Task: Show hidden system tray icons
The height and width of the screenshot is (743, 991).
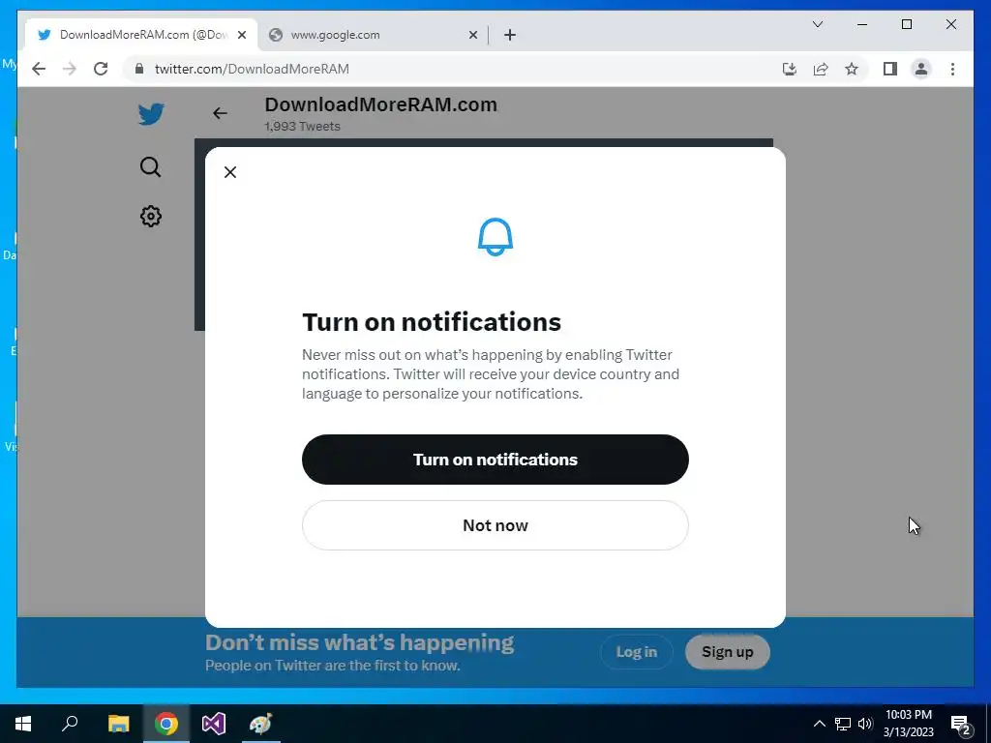Action: pyautogui.click(x=819, y=724)
